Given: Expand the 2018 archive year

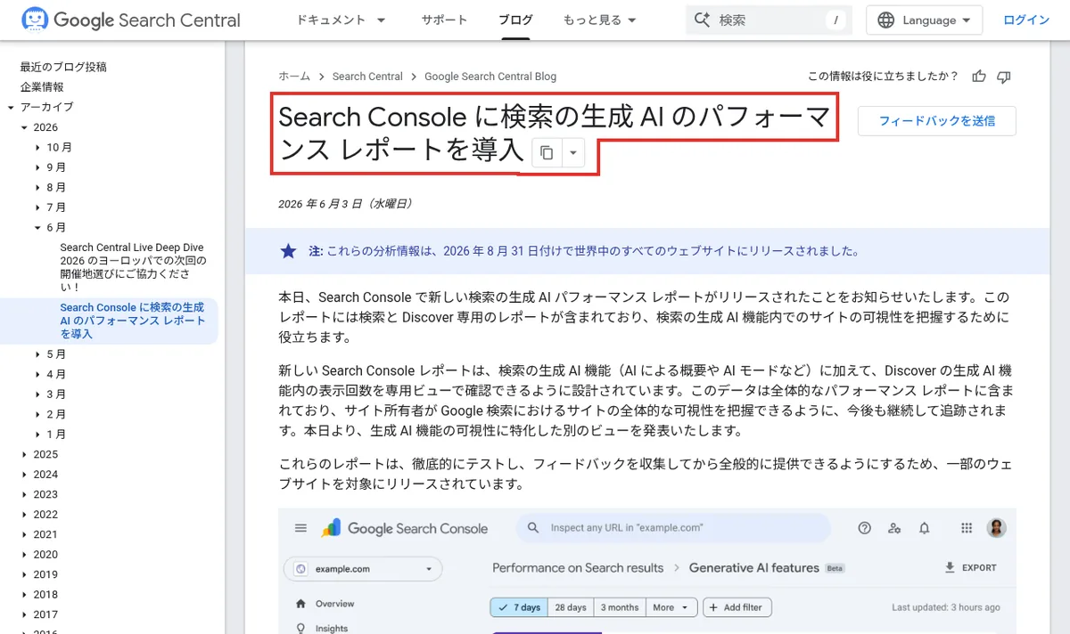Looking at the screenshot, I should coord(24,595).
